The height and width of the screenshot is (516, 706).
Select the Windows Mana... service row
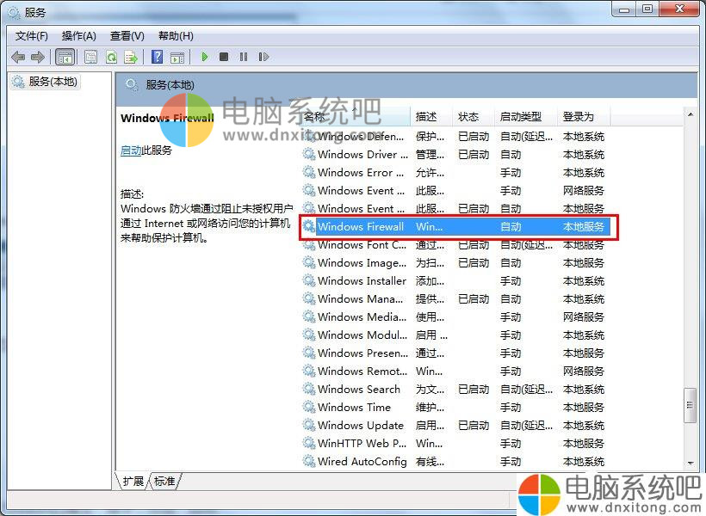point(455,298)
